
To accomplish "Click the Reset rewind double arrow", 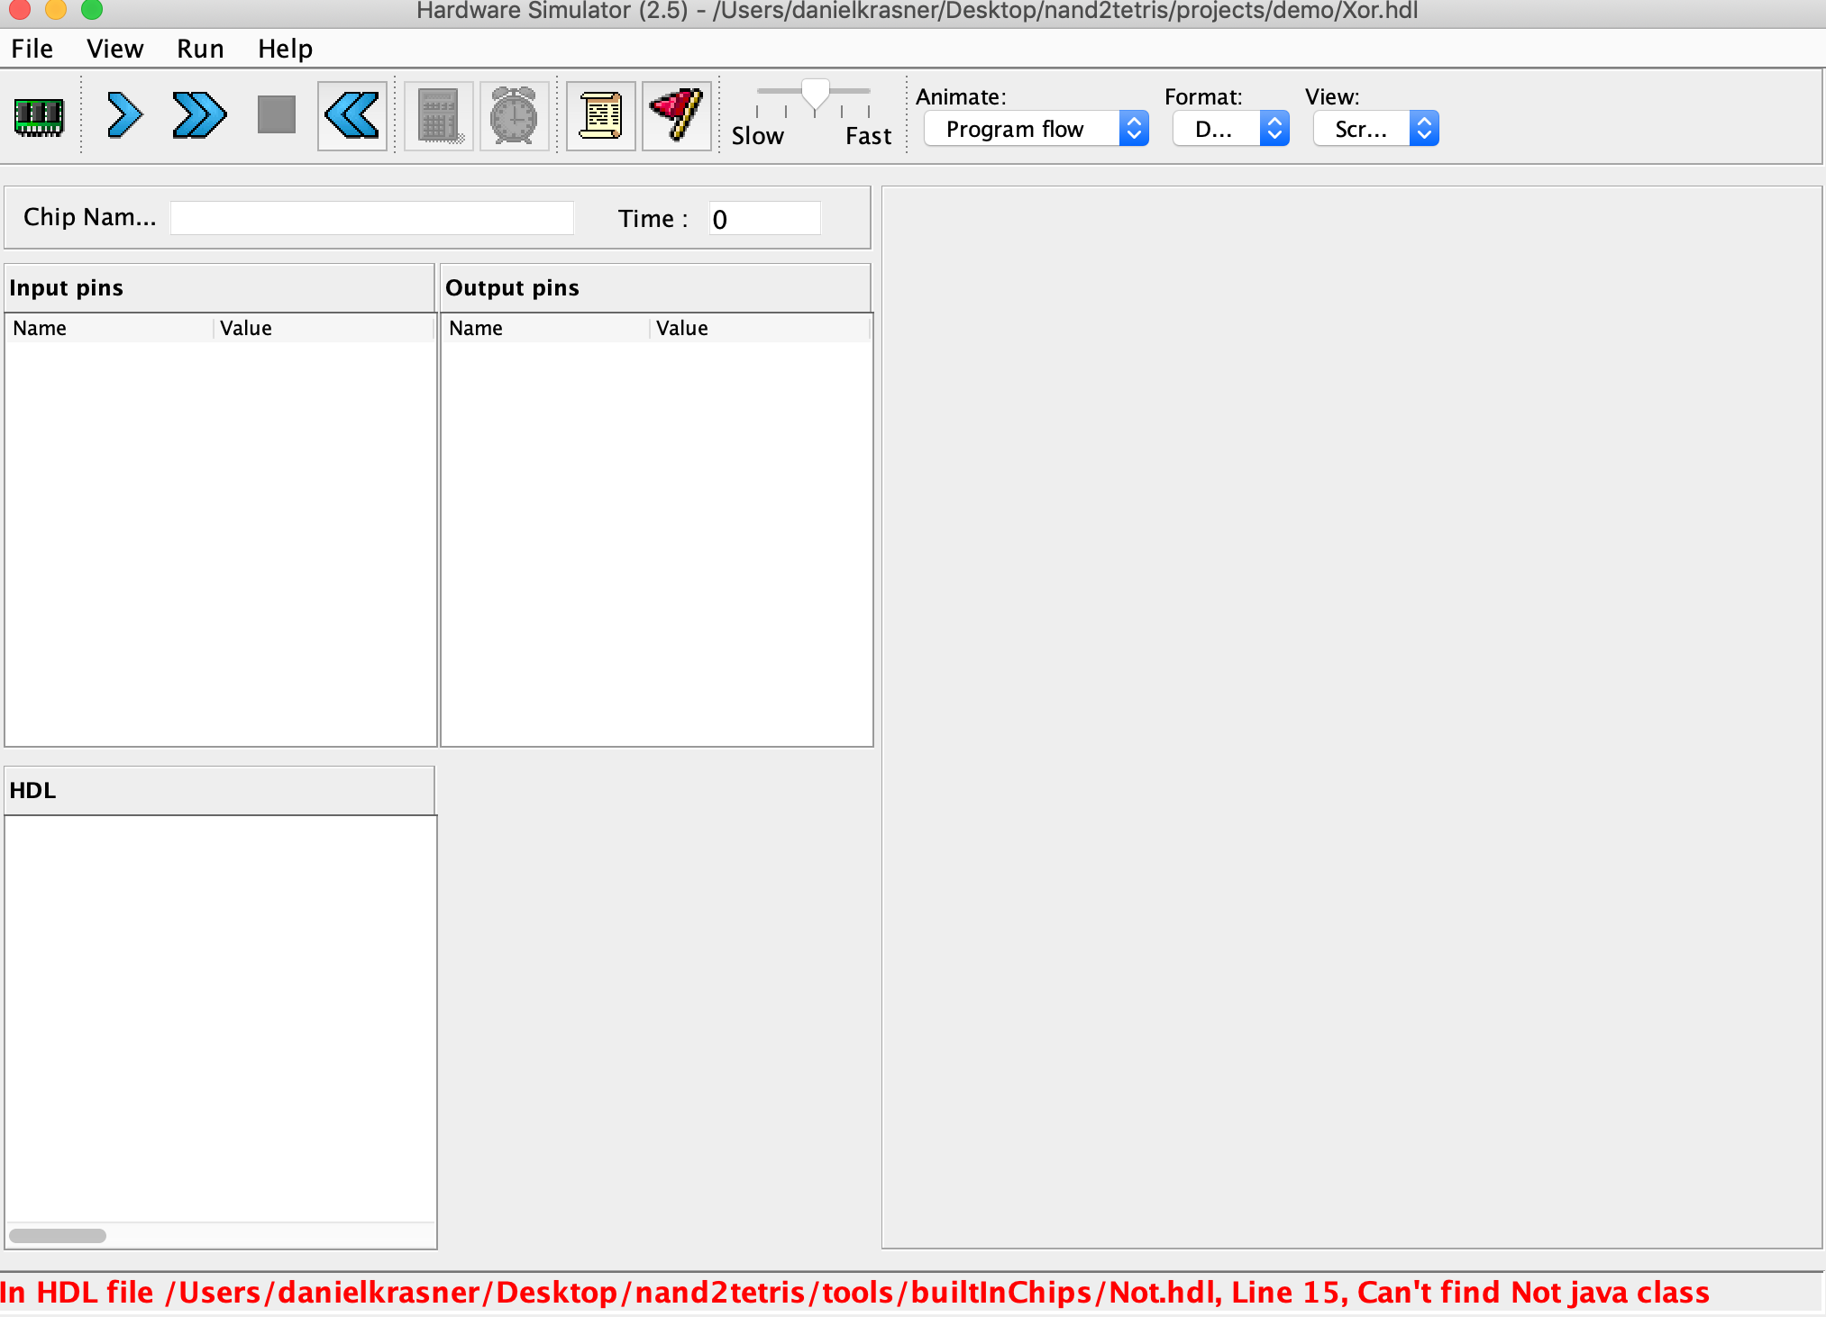I will click(352, 116).
